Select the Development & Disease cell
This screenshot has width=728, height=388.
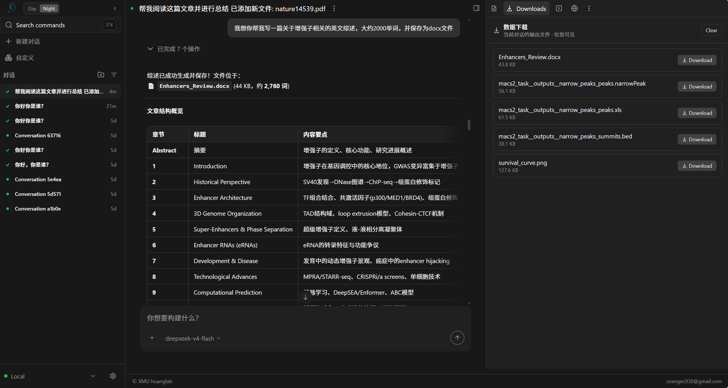point(243,261)
